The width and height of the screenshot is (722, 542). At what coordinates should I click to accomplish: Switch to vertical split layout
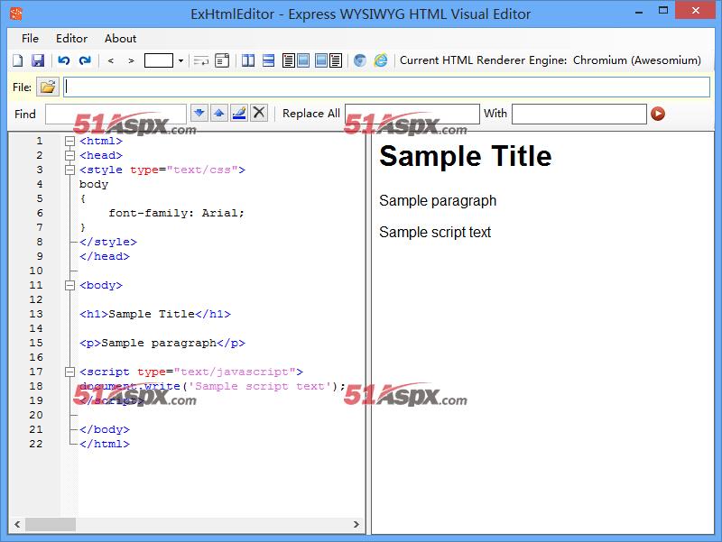248,60
